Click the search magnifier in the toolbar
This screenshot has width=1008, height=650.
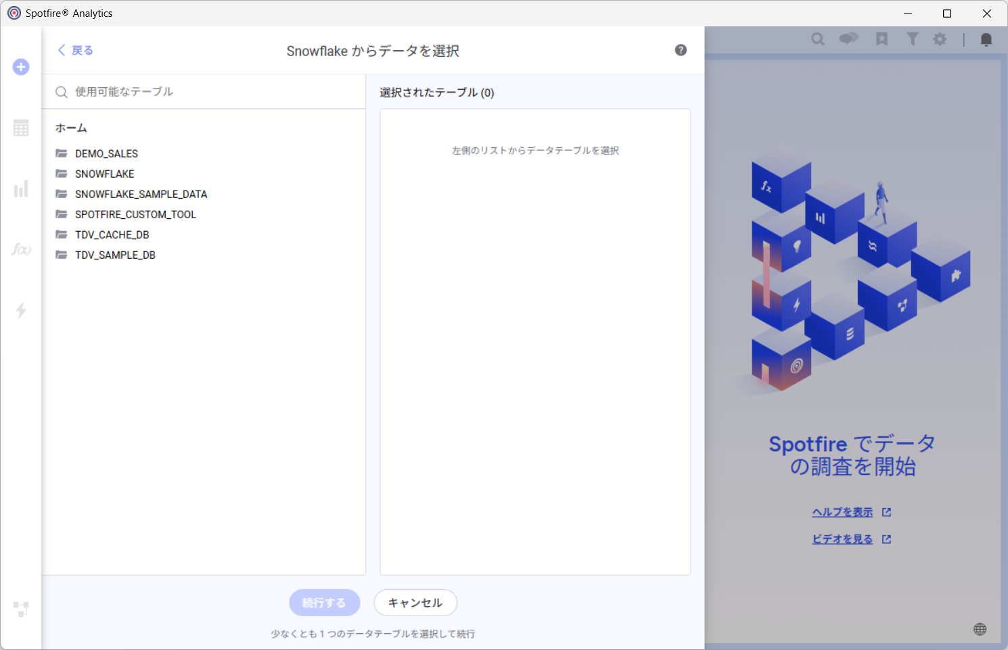[818, 39]
